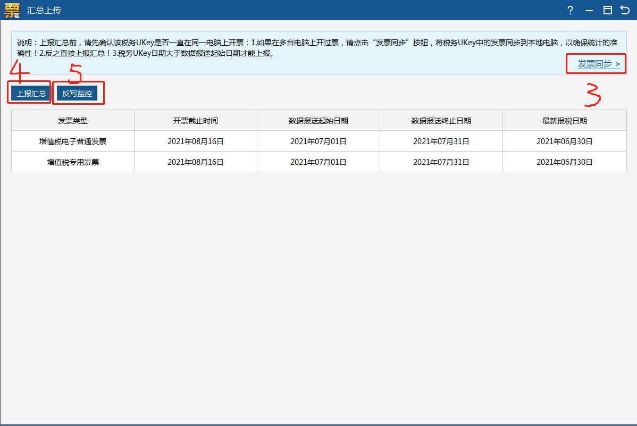Click the 开票截止时间 column header
Screen dimensions: 637x426
point(196,120)
